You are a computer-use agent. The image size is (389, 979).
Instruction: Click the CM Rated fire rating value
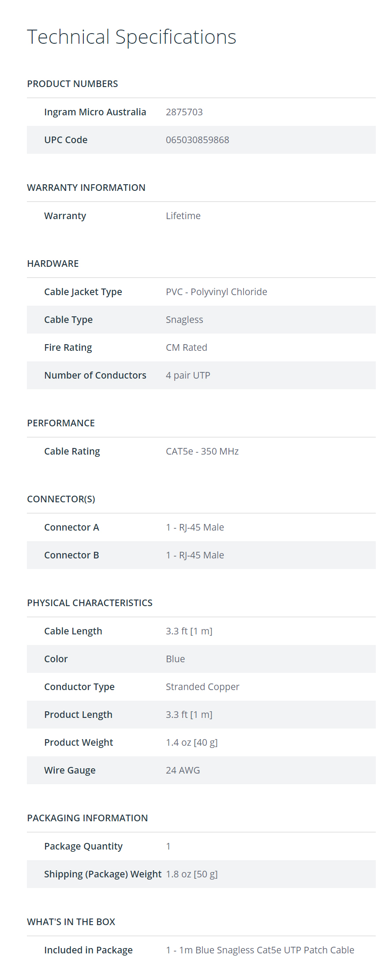pos(186,348)
